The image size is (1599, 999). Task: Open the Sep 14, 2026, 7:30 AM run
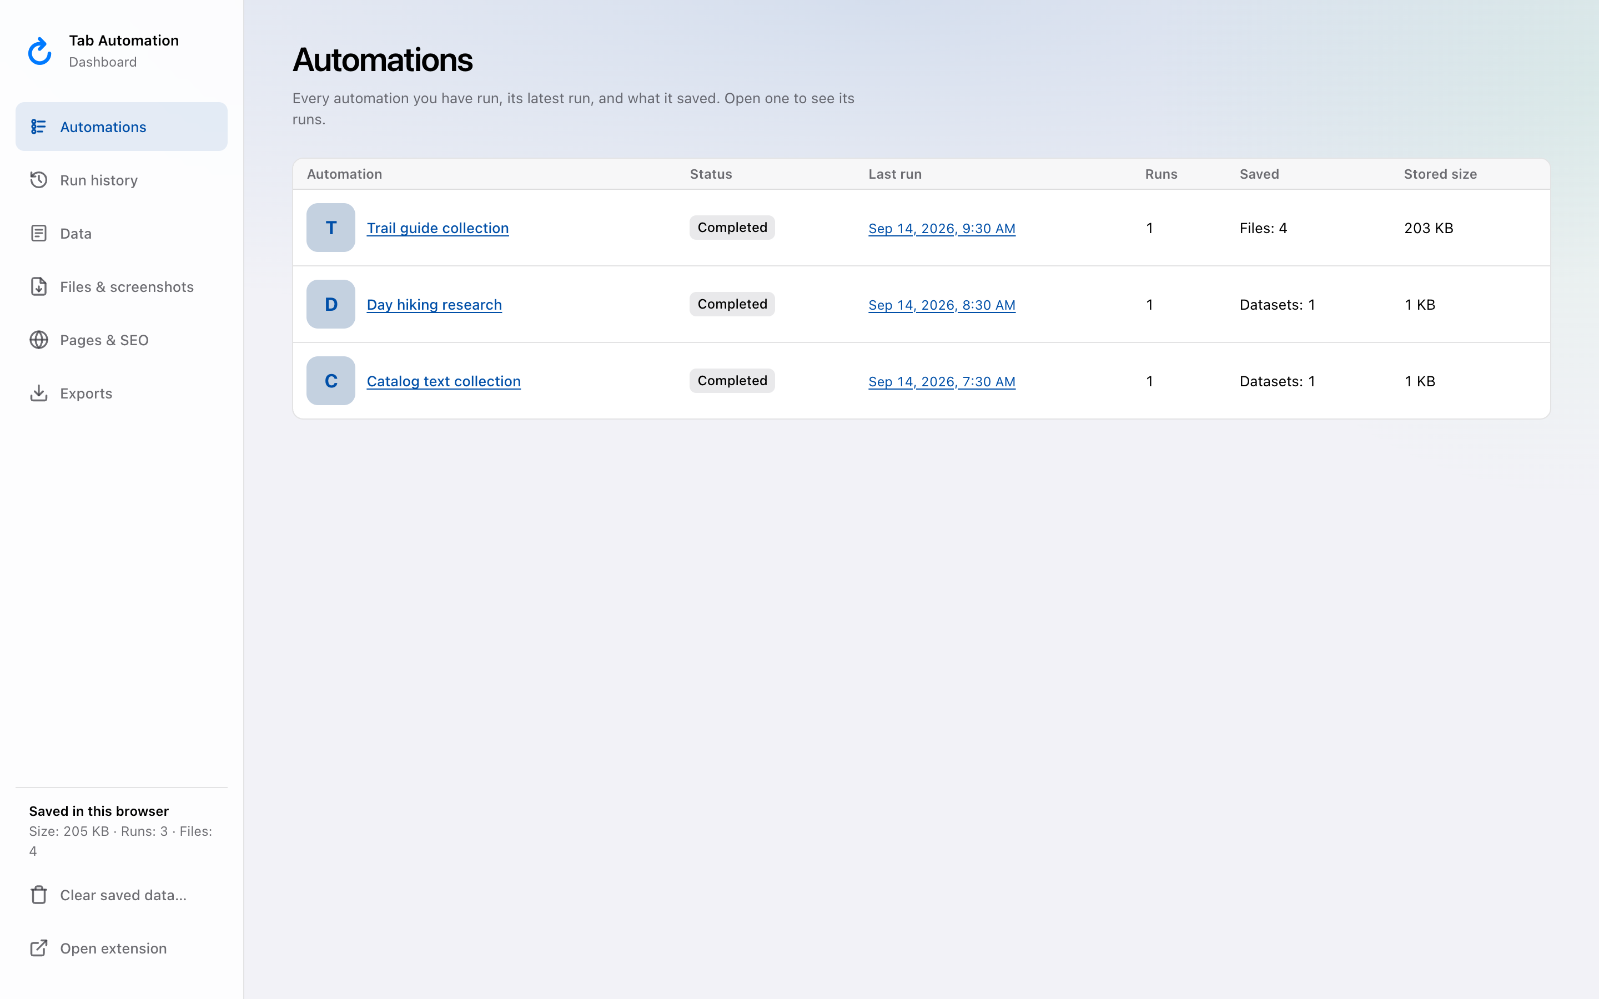tap(942, 382)
